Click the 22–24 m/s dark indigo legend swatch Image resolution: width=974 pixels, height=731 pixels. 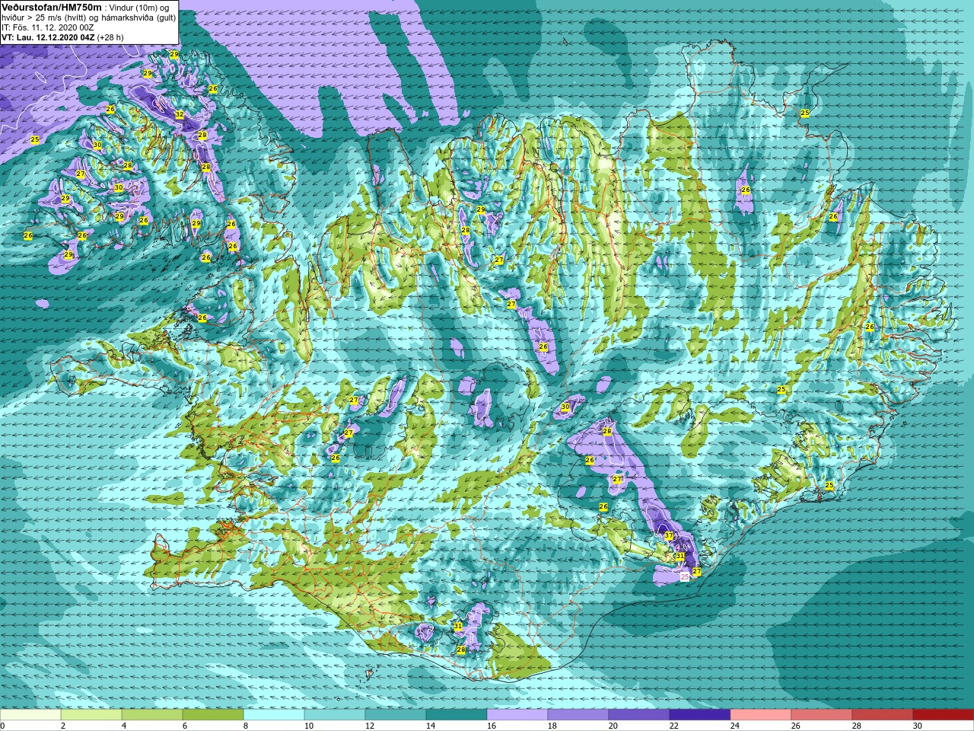click(700, 715)
